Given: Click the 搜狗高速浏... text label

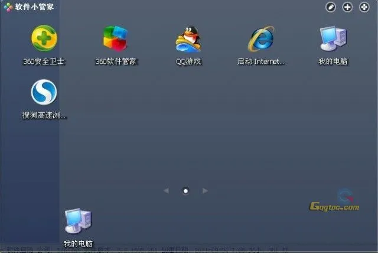Looking at the screenshot, I should (44, 115).
